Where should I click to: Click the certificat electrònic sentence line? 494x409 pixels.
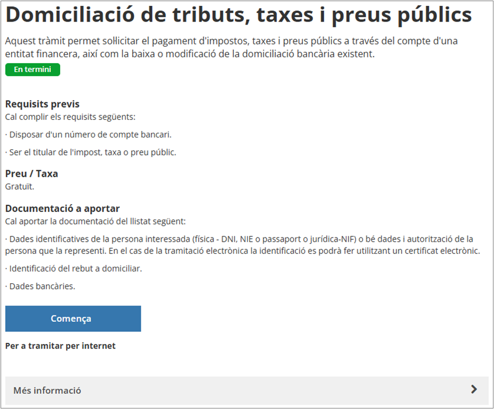(x=242, y=251)
